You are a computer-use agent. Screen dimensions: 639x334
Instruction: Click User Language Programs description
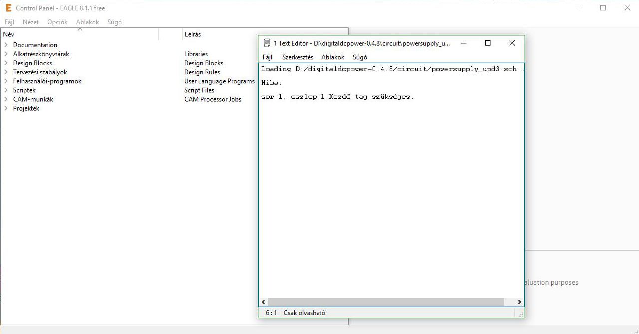pos(219,81)
